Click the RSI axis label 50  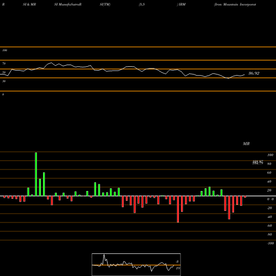4,72
